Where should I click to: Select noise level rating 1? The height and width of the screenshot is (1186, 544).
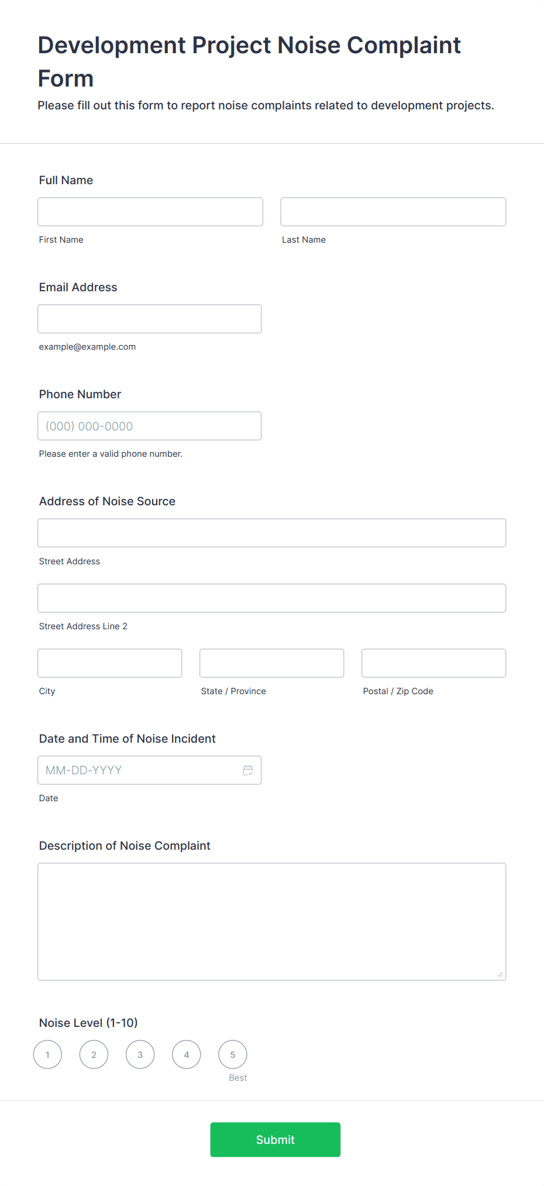coord(47,1054)
